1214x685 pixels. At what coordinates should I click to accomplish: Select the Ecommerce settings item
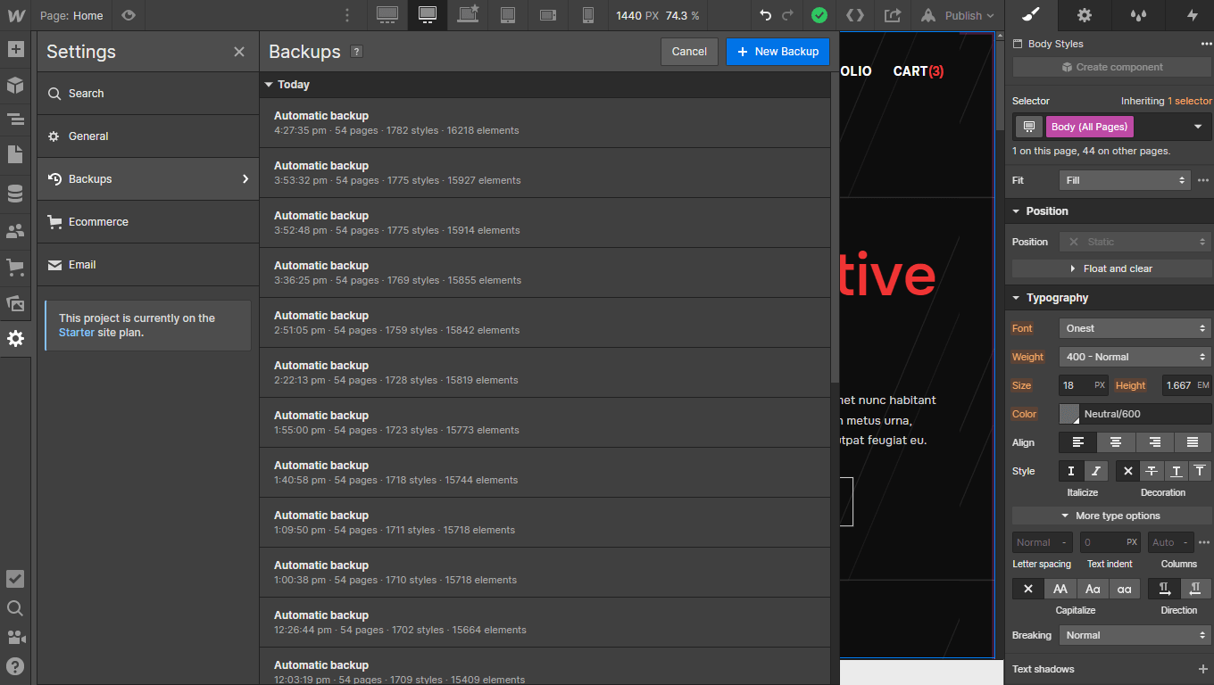click(x=98, y=222)
